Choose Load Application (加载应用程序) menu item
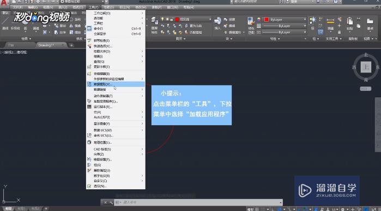 point(116,101)
